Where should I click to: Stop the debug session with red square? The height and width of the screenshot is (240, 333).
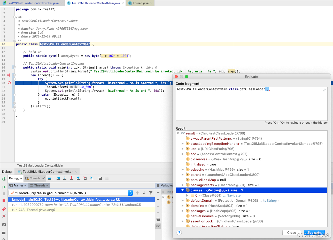[4, 201]
